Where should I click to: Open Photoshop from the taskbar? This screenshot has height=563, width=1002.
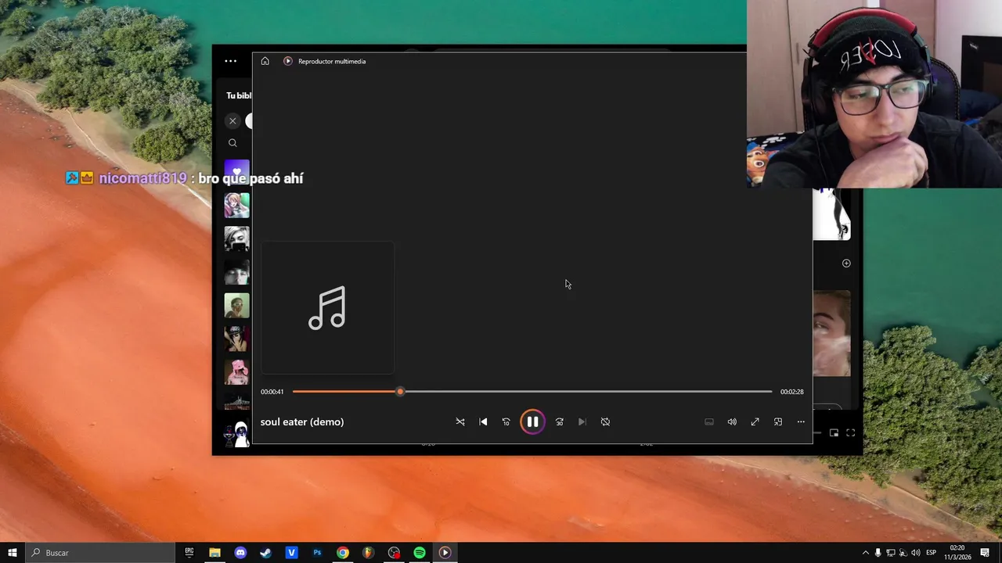click(317, 553)
